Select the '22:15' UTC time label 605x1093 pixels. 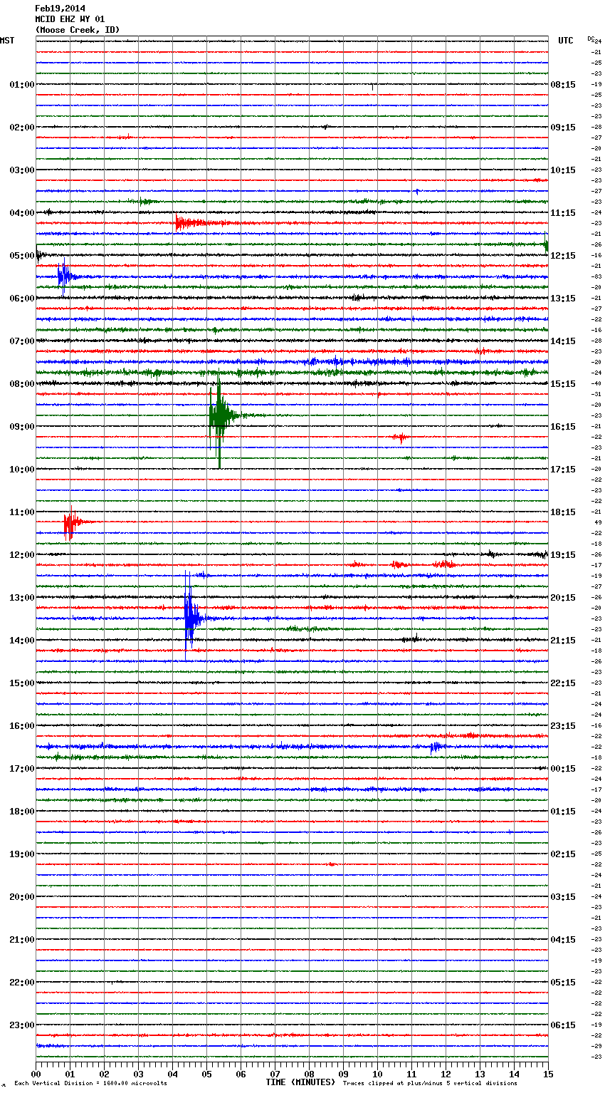tap(563, 683)
